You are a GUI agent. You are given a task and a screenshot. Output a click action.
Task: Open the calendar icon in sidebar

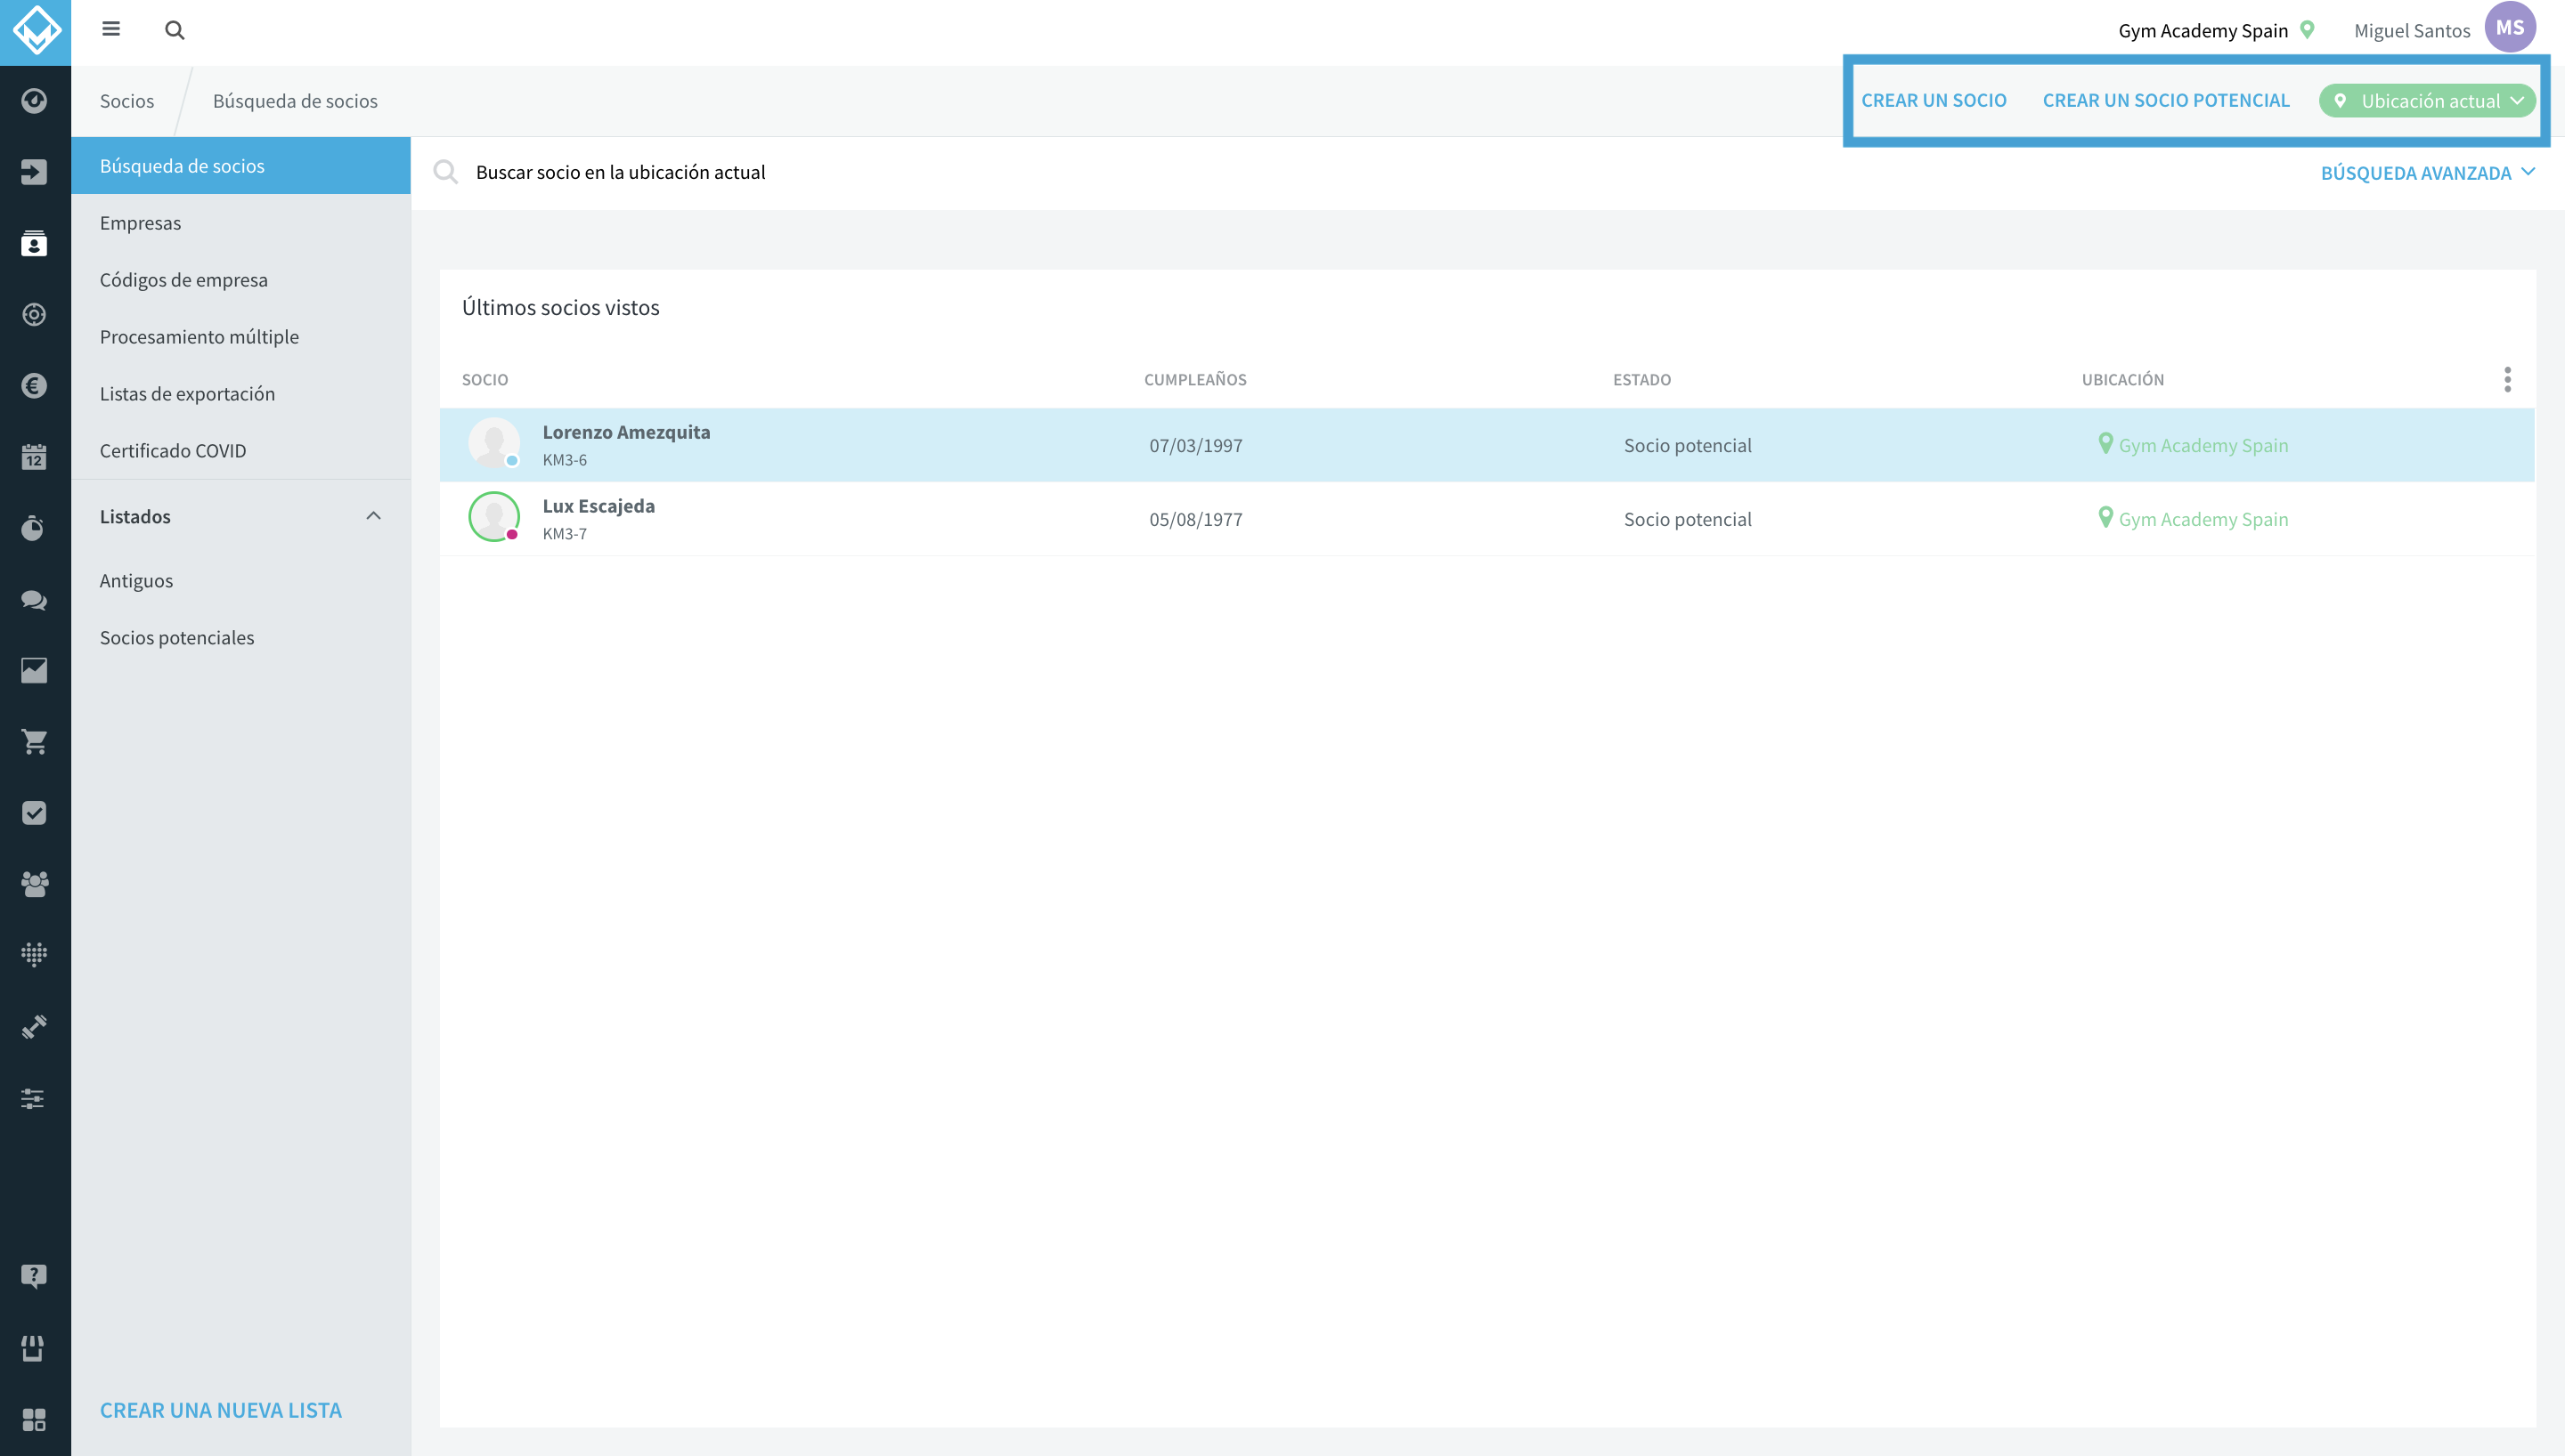click(34, 457)
